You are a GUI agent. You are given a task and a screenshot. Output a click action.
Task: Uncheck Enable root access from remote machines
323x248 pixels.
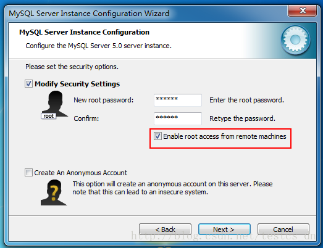point(157,136)
